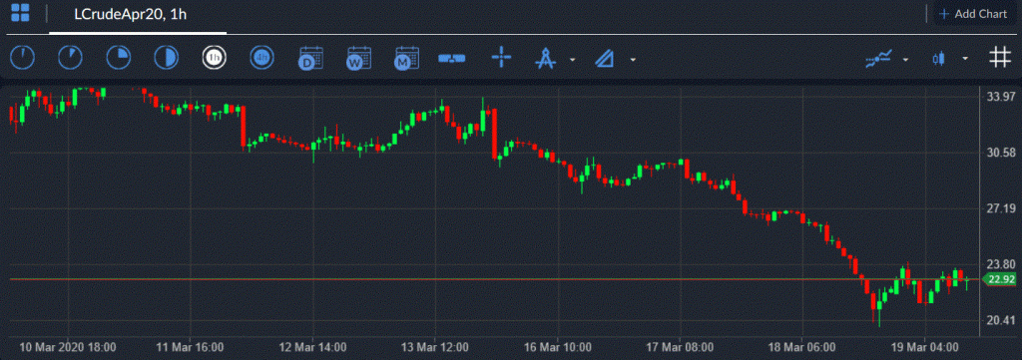This screenshot has height=360, width=1022.
Task: Click the 30.58 price axis label
Action: point(1001,153)
